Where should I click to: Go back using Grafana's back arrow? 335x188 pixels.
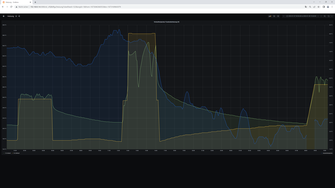point(4,16)
